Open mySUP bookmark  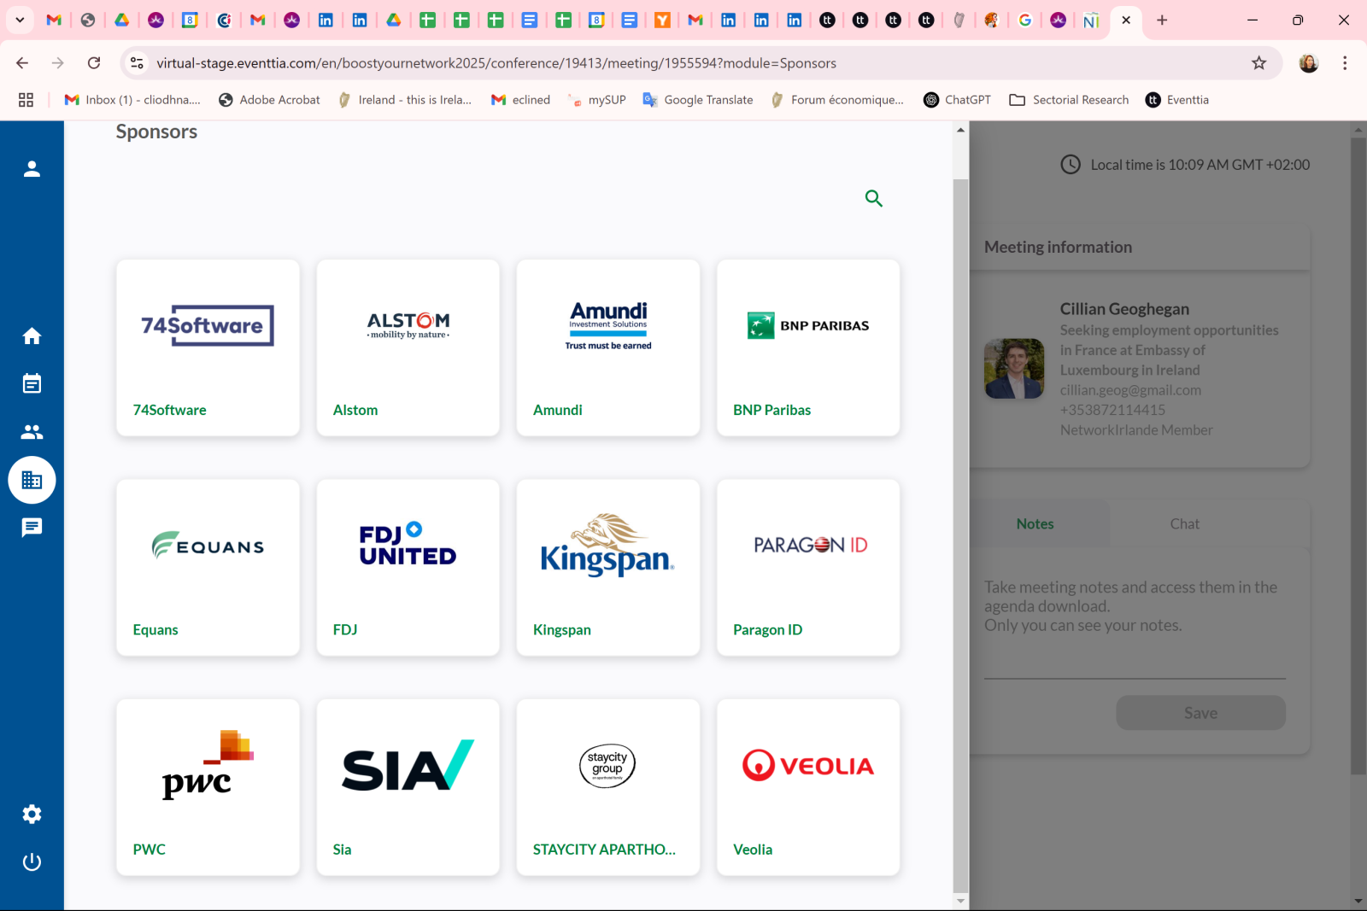click(596, 100)
